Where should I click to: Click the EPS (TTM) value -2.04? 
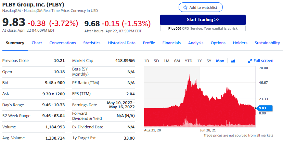pyautogui.click(x=130, y=94)
